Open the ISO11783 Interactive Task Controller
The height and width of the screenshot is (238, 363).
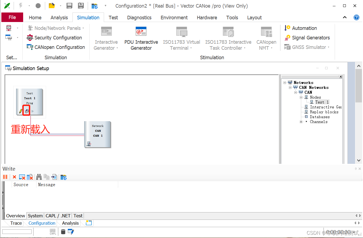click(x=228, y=38)
